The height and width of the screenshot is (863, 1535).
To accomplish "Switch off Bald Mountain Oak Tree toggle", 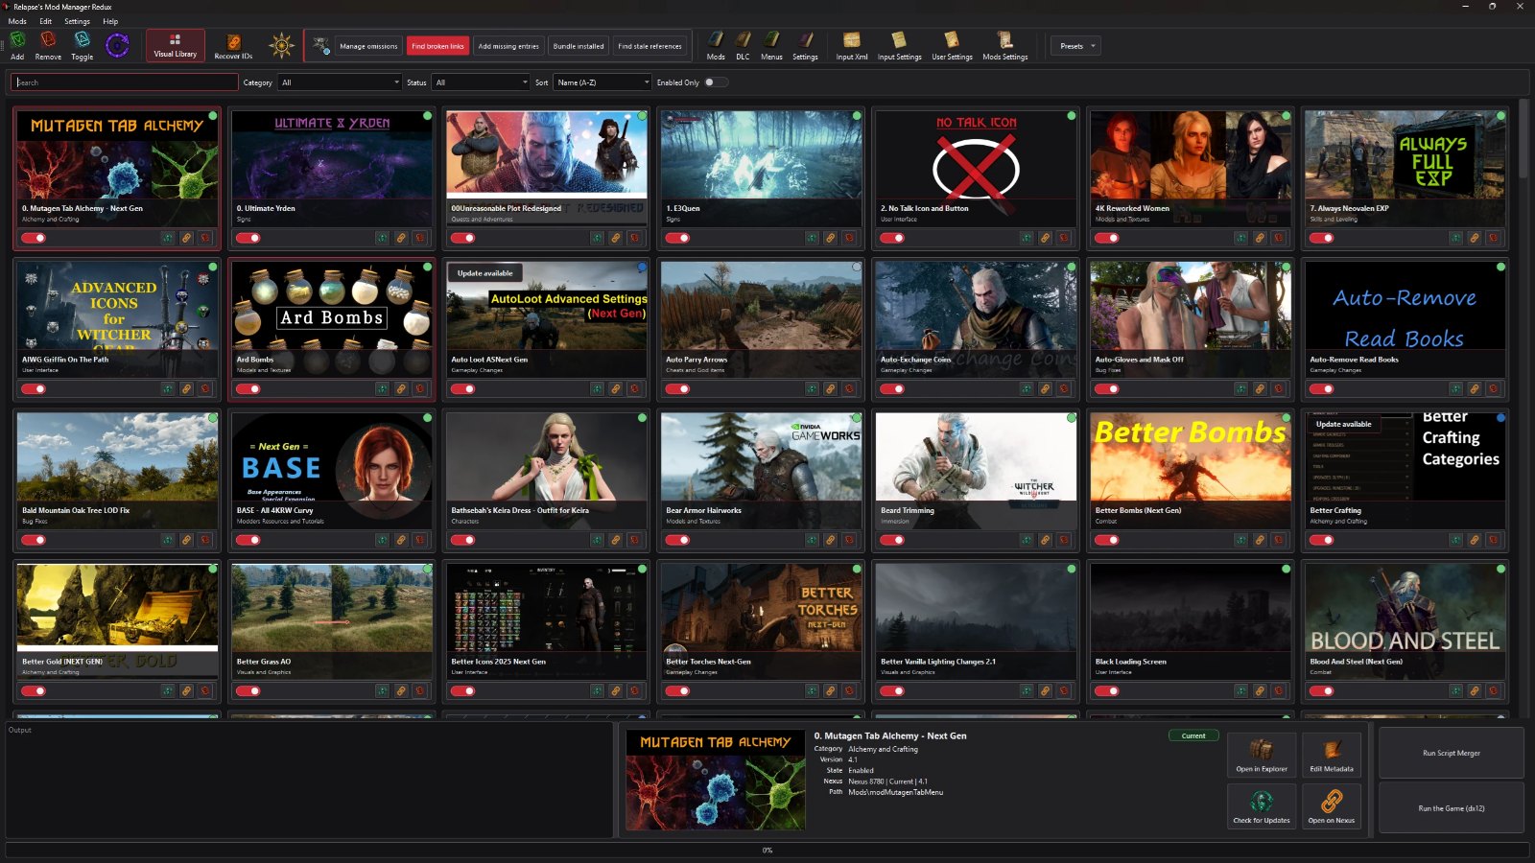I will coord(34,540).
